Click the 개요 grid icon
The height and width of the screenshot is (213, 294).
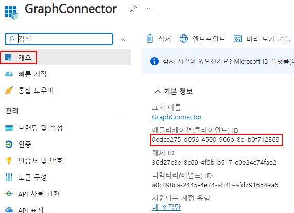(x=8, y=57)
